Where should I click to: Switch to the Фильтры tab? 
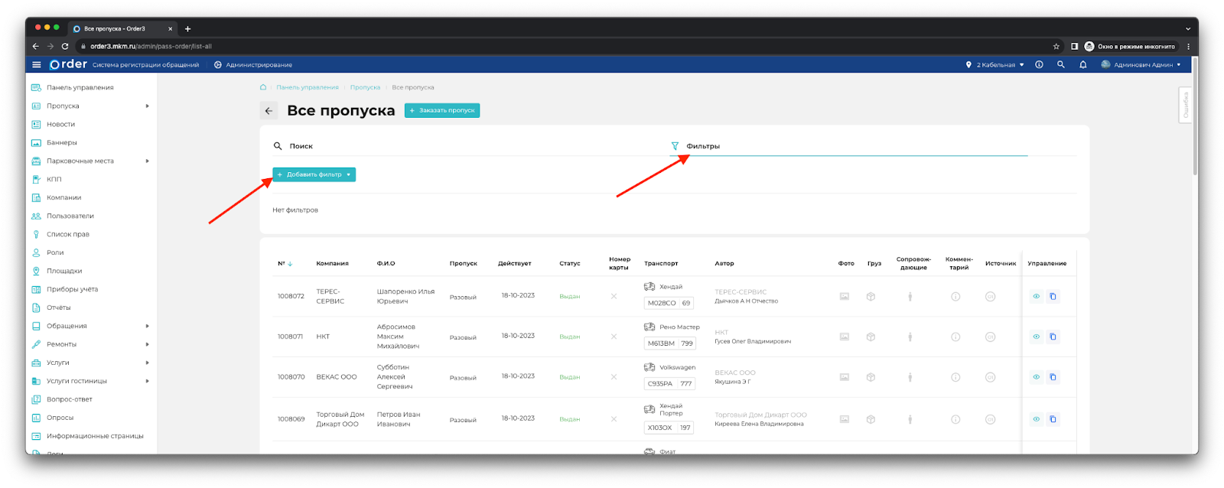[702, 146]
